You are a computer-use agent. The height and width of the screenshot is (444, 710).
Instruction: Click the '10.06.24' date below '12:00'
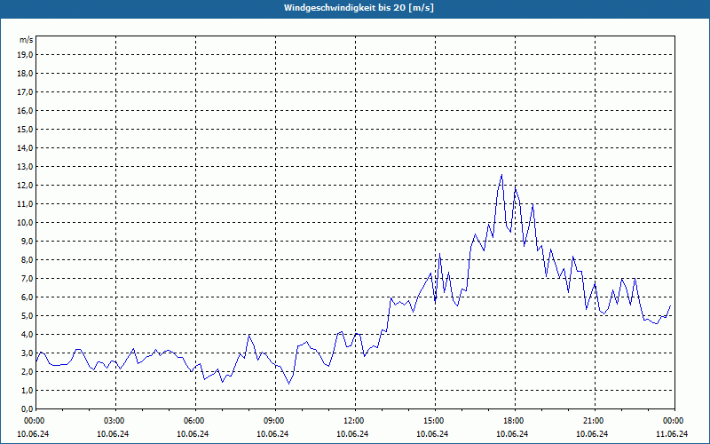pos(352,433)
